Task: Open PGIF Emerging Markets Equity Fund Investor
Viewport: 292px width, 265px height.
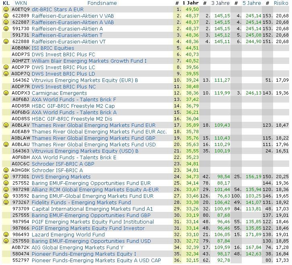Action: coord(88,228)
